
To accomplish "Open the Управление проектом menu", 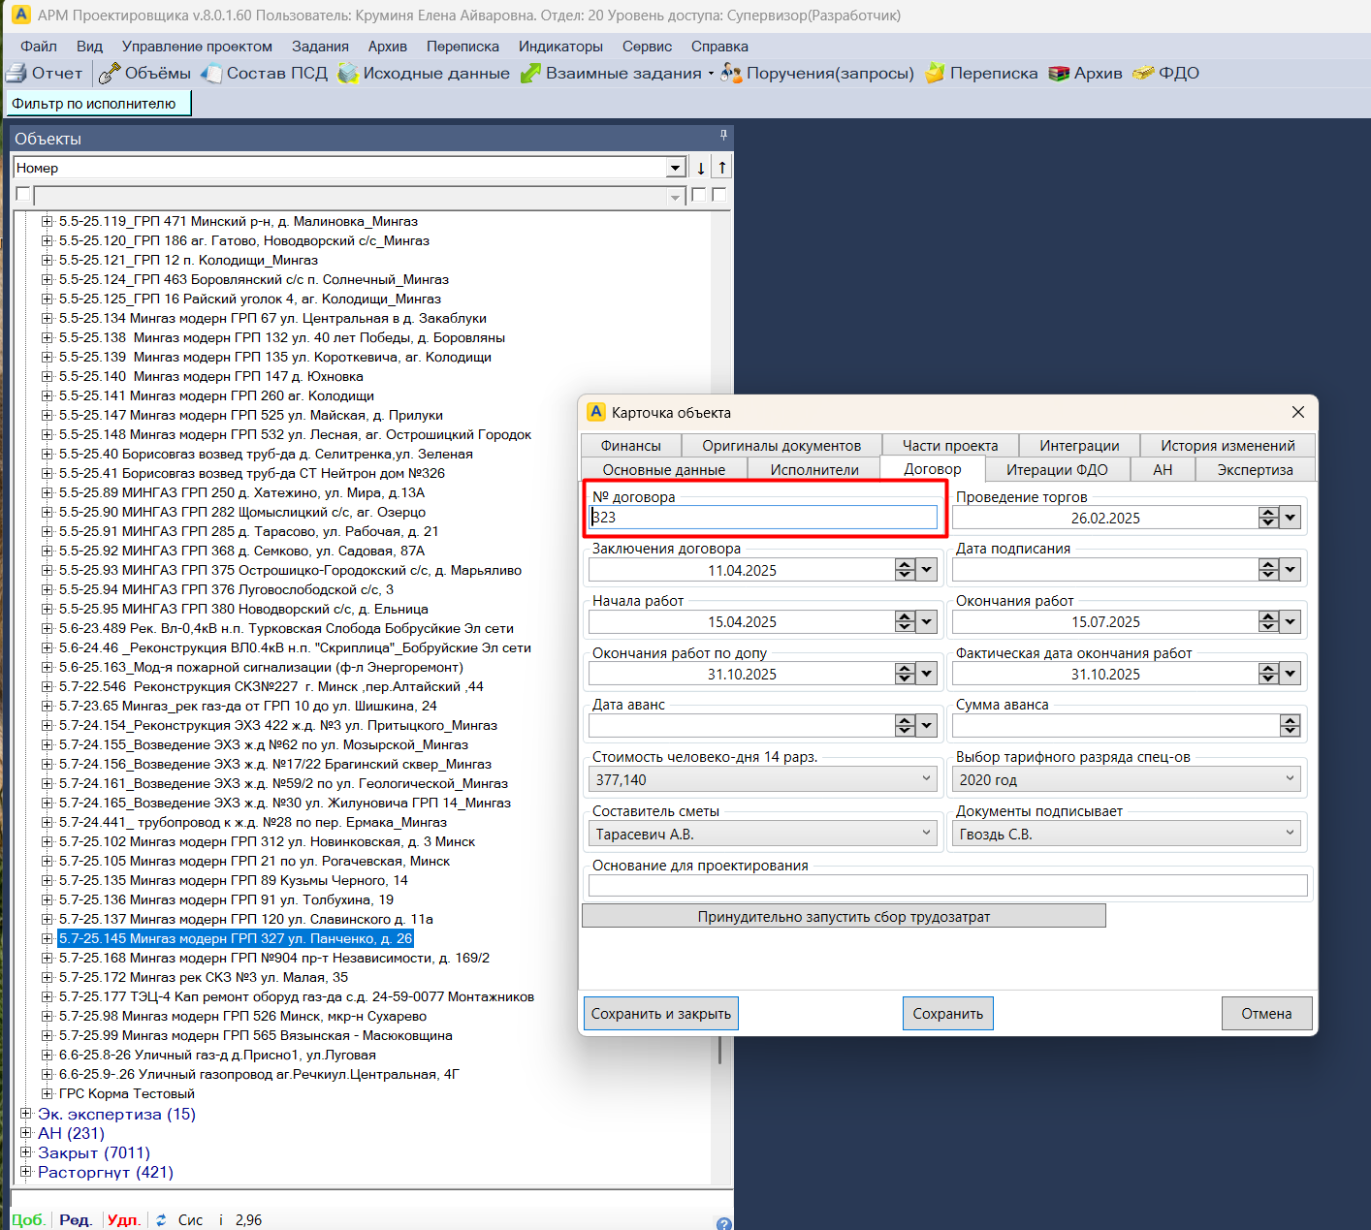I will point(197,47).
